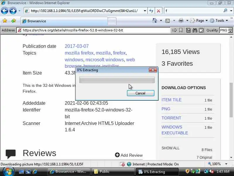Click the Home icon in command bar
The width and height of the screenshot is (234, 176).
pos(155,21)
